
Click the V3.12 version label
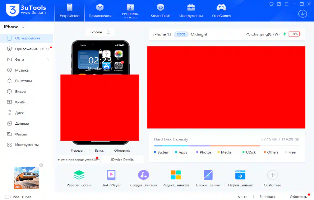243,197
